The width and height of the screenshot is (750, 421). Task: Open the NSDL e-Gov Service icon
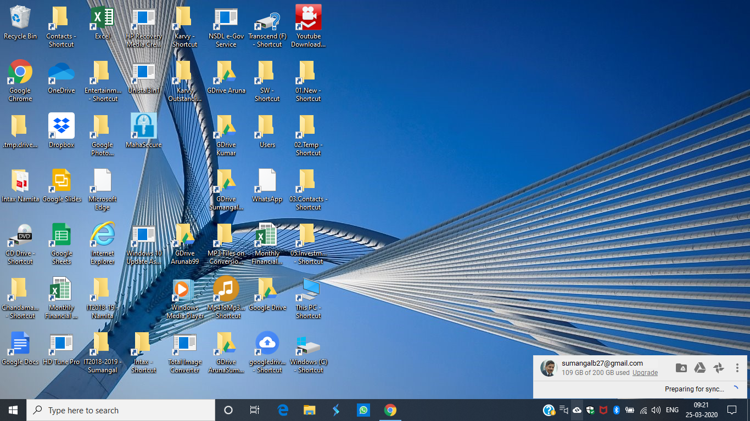pos(226,26)
